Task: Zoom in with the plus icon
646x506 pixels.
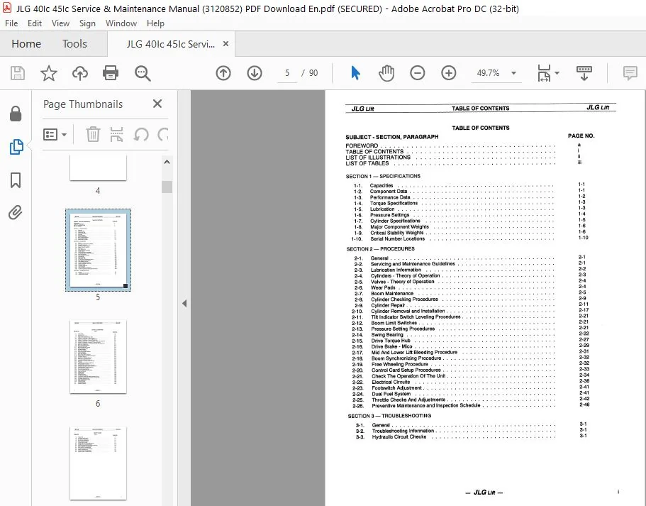Action: 449,73
